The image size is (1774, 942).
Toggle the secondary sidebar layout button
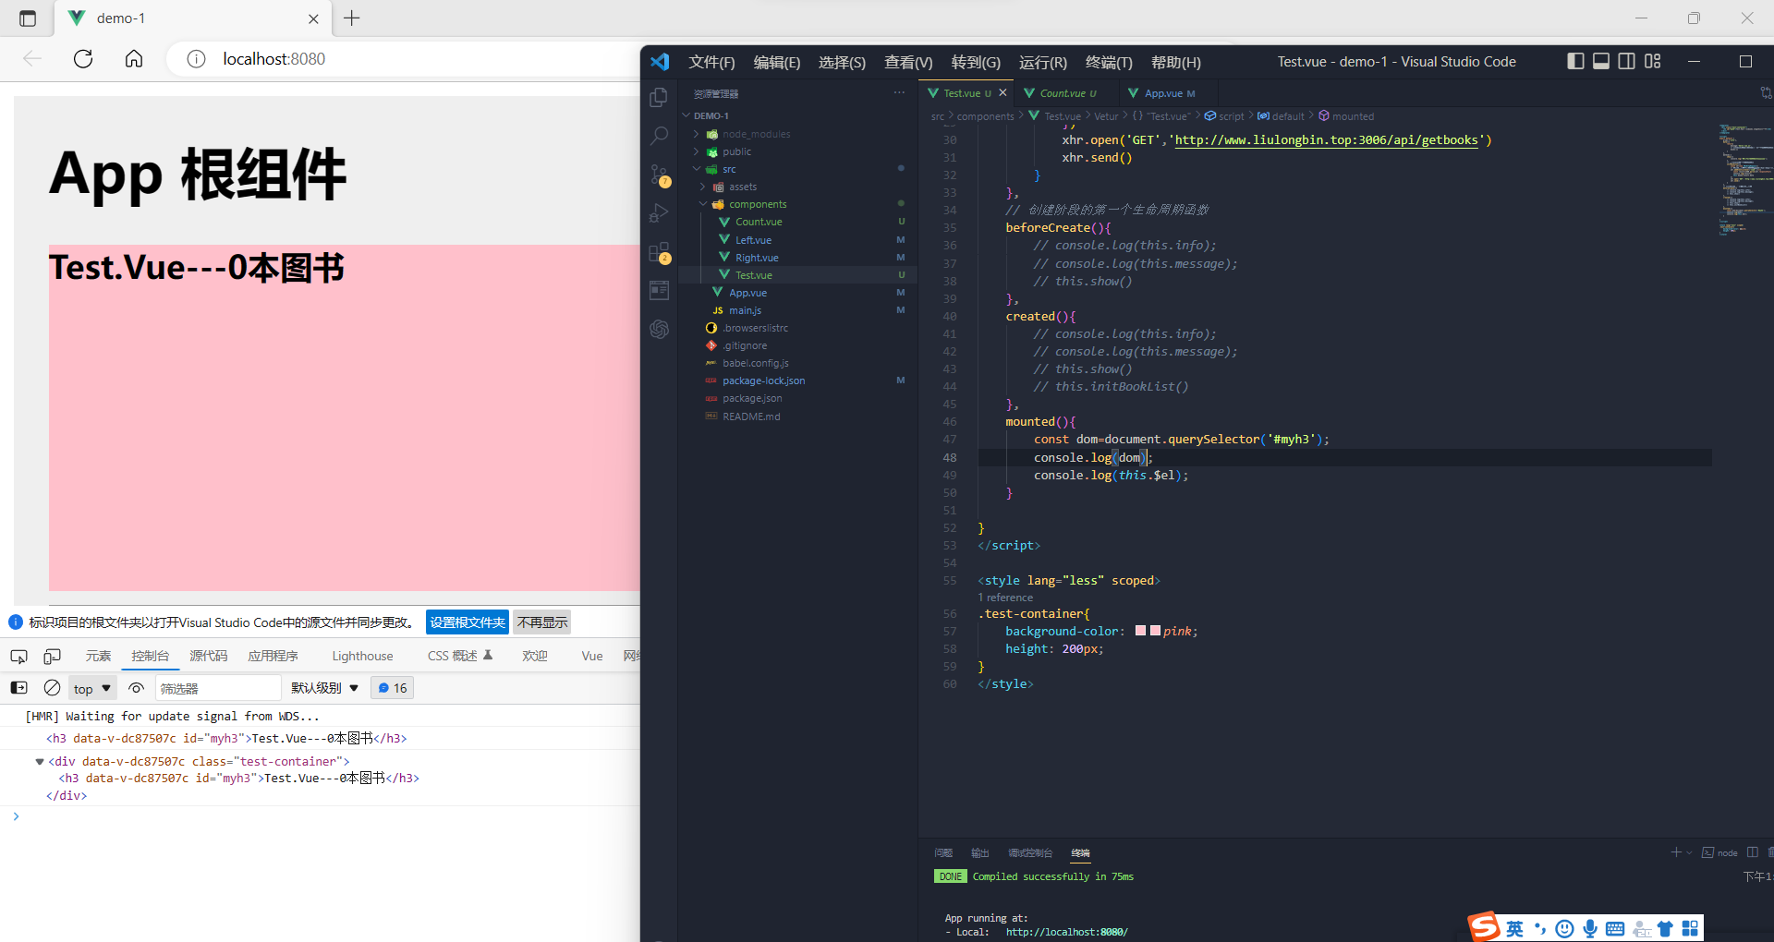1627,61
